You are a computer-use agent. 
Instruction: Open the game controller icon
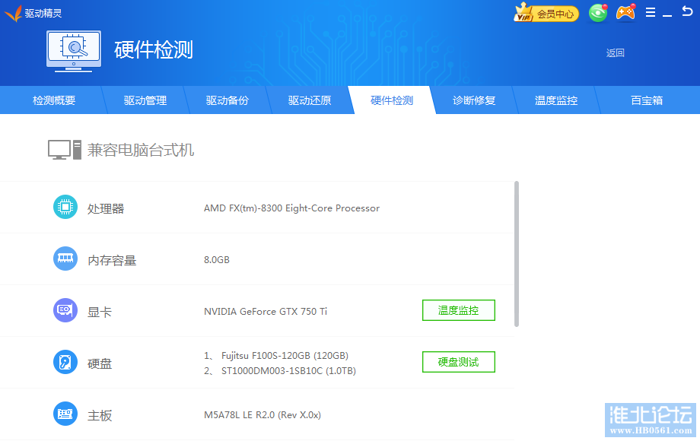pyautogui.click(x=625, y=13)
